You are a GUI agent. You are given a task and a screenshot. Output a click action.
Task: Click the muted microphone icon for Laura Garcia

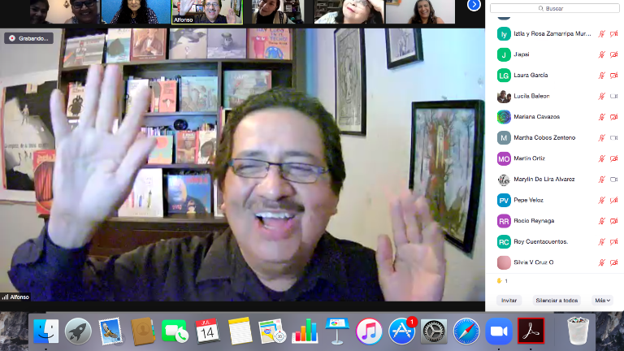point(602,76)
